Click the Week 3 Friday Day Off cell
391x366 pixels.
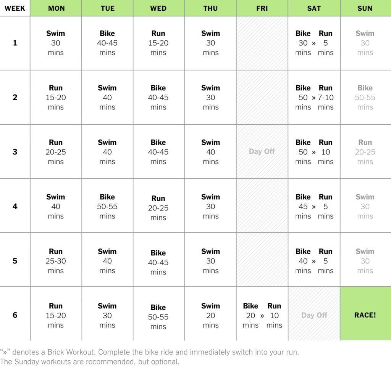262,151
